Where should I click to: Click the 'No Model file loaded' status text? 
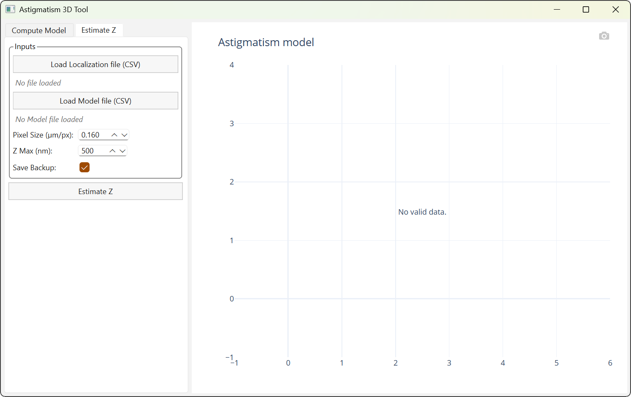(49, 119)
